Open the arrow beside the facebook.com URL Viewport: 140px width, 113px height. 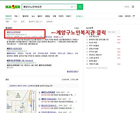(36, 63)
